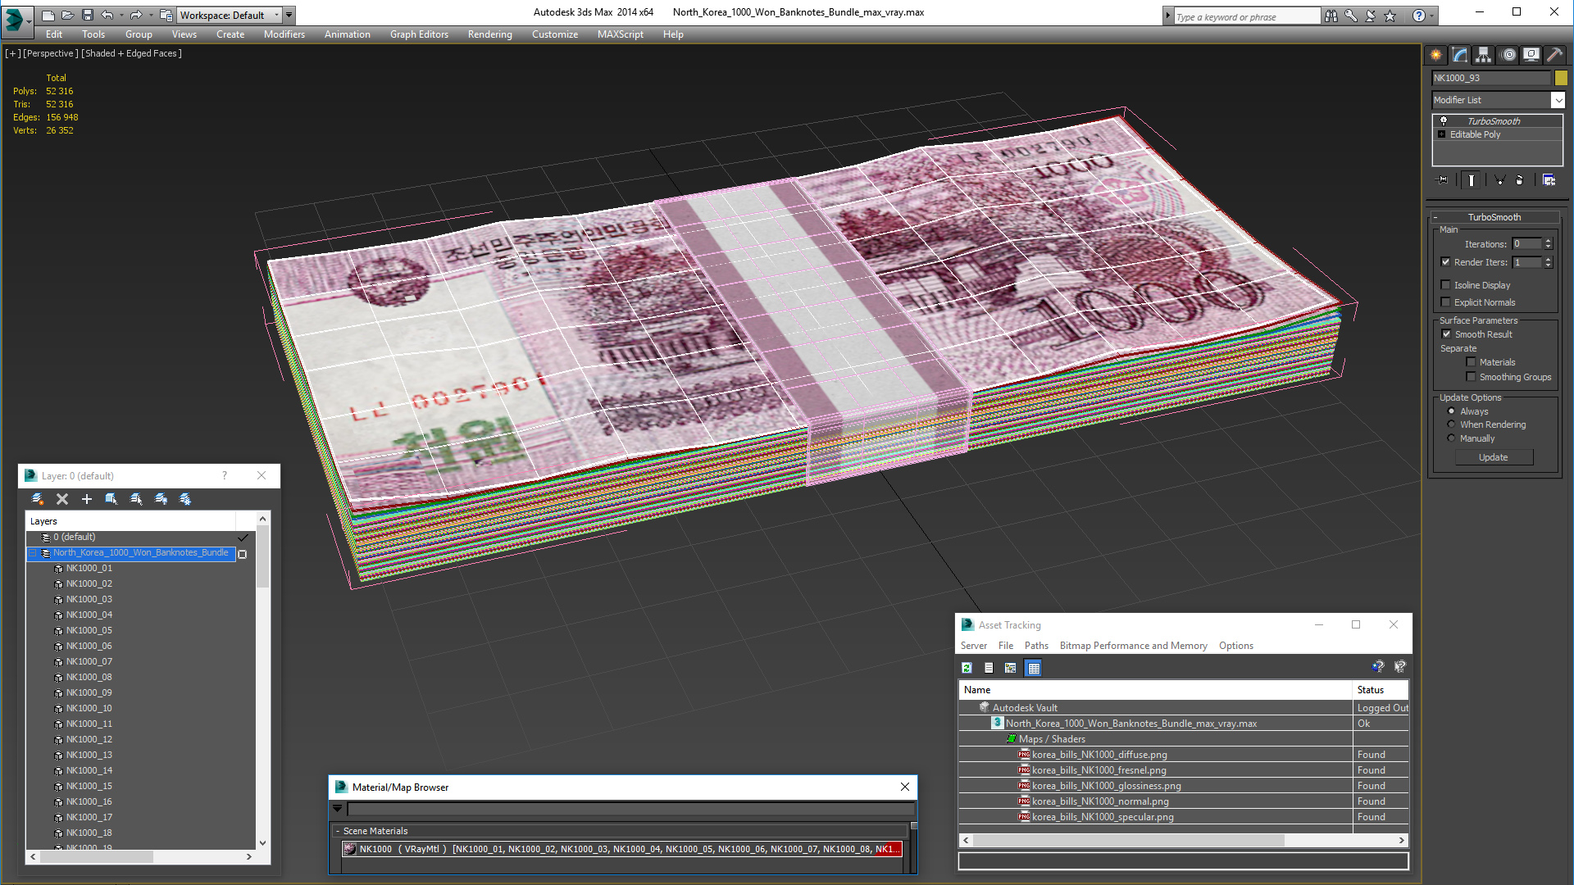Click [Shaded + Edged Faces] viewport label
The width and height of the screenshot is (1574, 885).
131,53
